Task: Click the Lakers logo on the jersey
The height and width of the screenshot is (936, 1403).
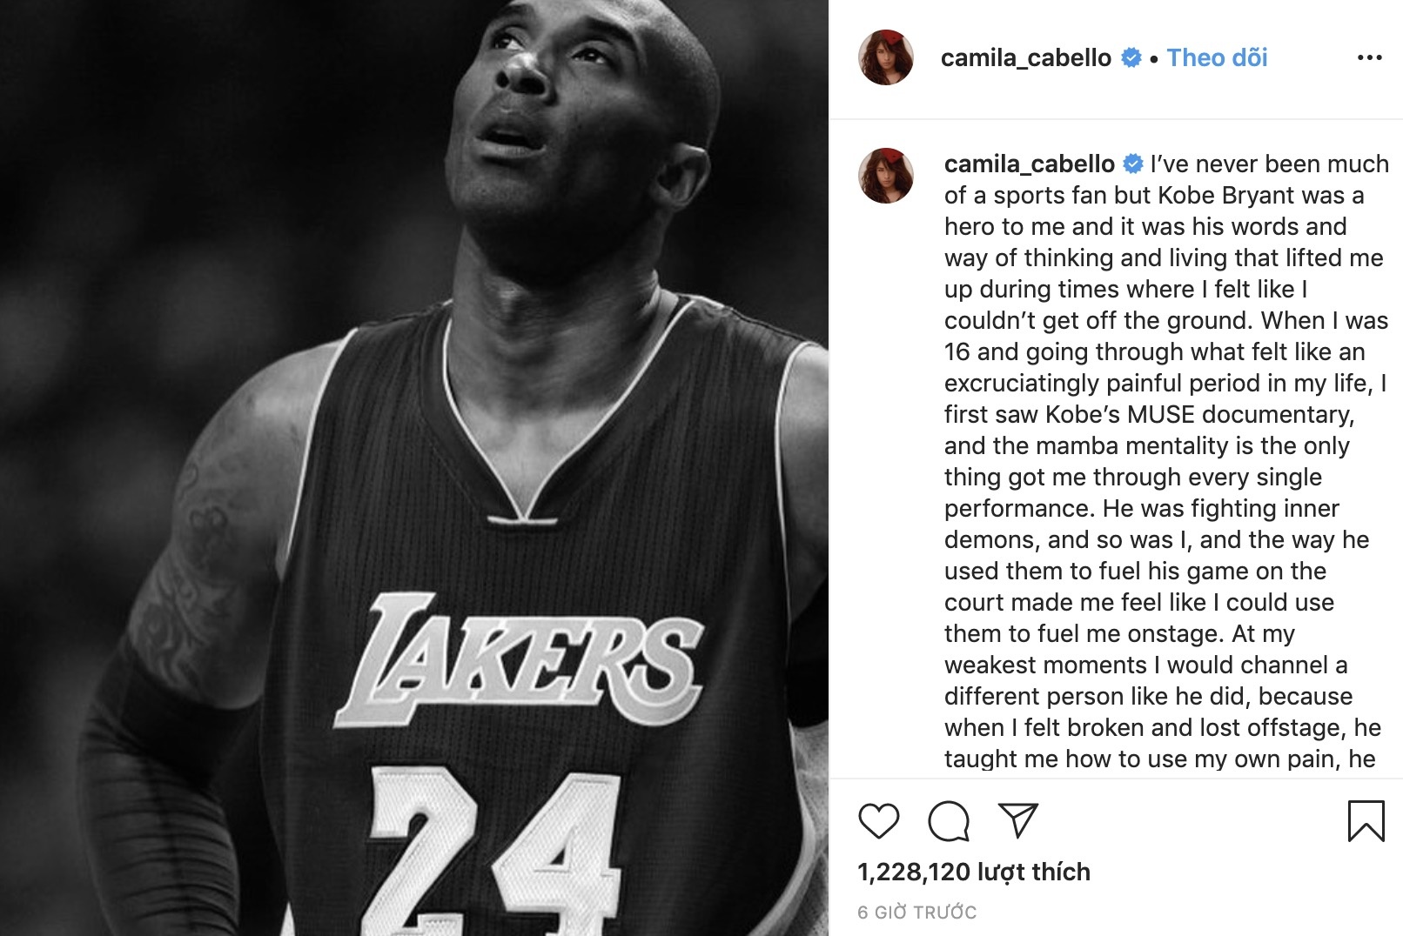Action: 519,659
